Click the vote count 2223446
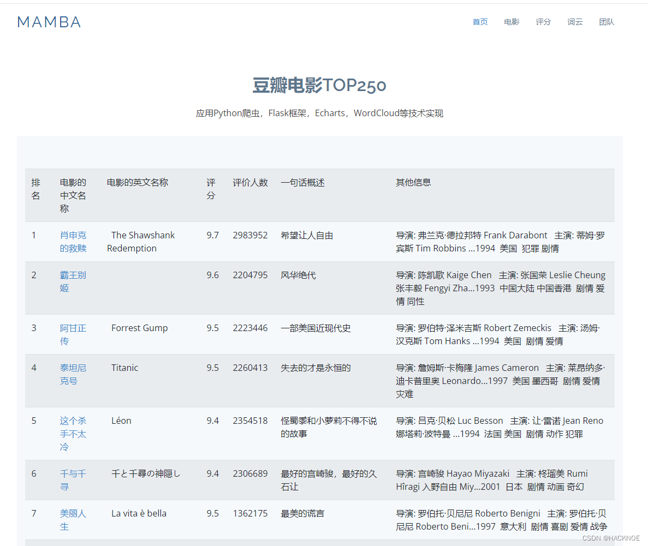The width and height of the screenshot is (648, 546). pyautogui.click(x=251, y=328)
